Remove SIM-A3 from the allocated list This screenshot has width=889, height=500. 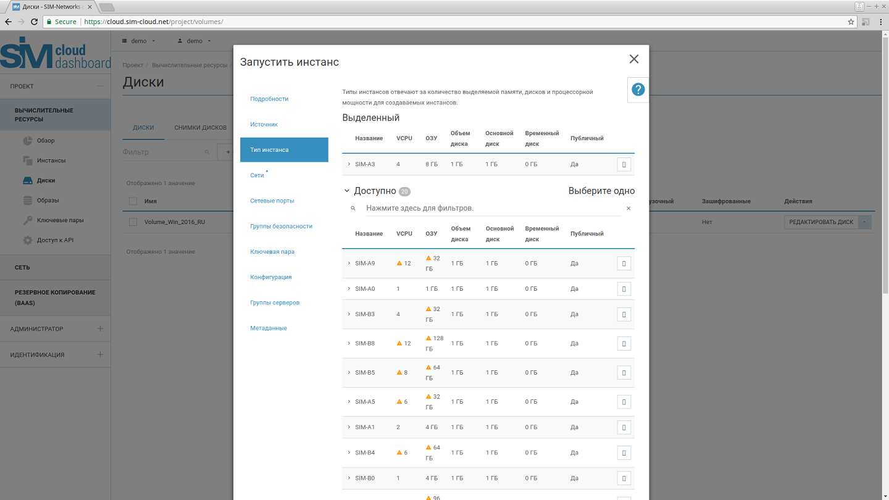(624, 164)
